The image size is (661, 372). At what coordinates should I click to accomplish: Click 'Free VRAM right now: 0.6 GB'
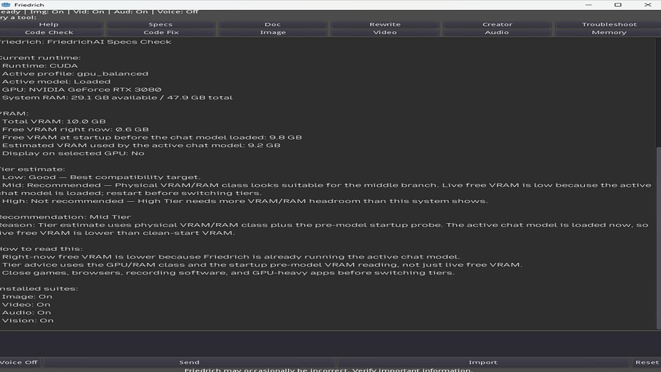76,129
